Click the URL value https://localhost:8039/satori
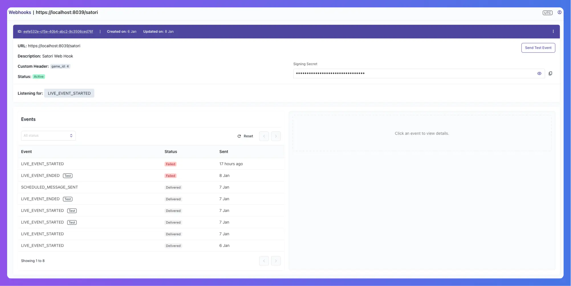The image size is (571, 286). (x=54, y=46)
